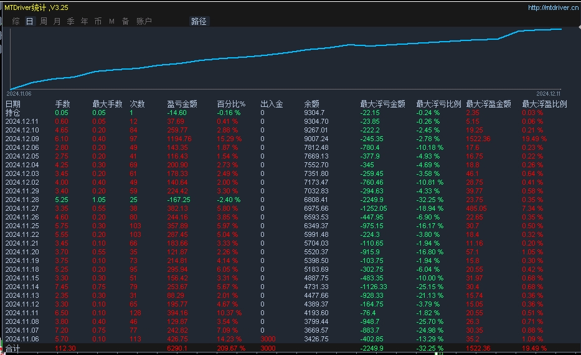Click the 路径 path button
Viewport: 581px width, 355px height.
click(x=199, y=21)
